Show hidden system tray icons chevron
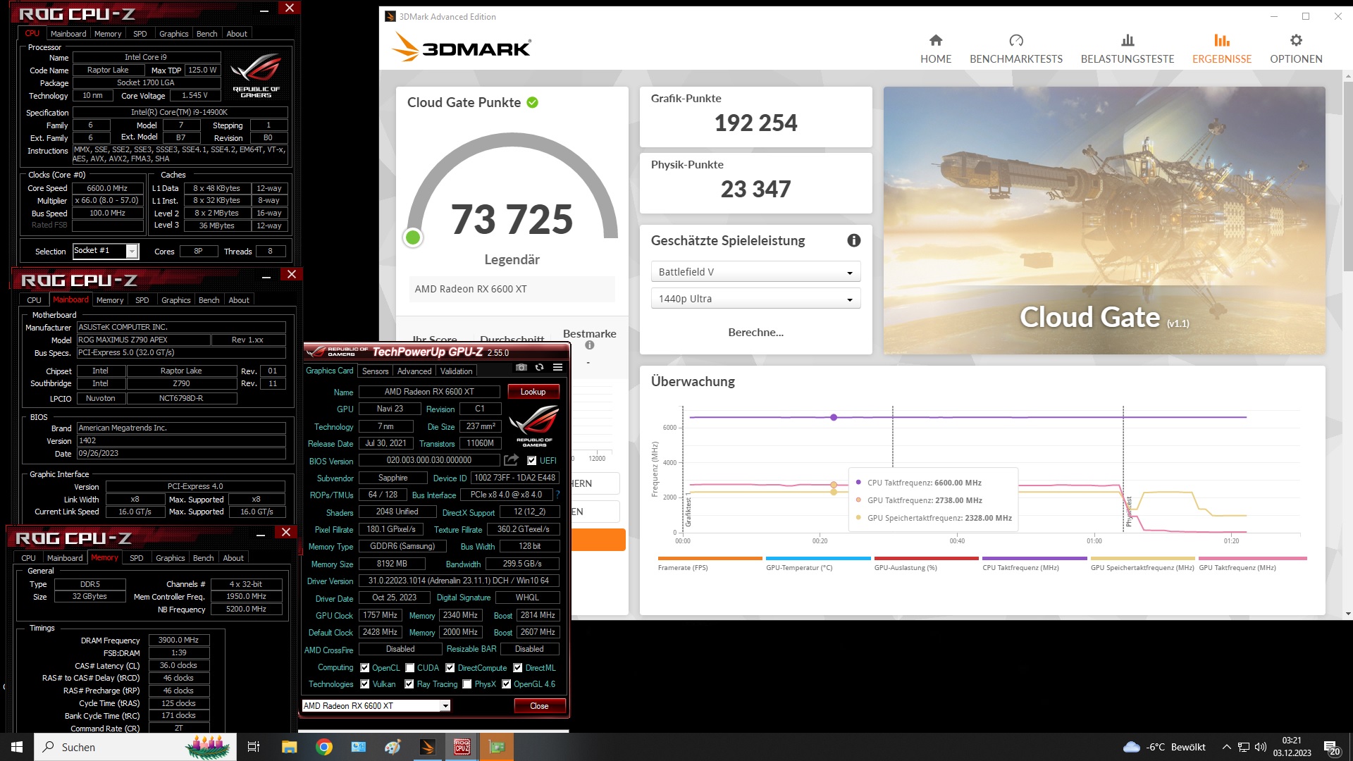 tap(1226, 747)
